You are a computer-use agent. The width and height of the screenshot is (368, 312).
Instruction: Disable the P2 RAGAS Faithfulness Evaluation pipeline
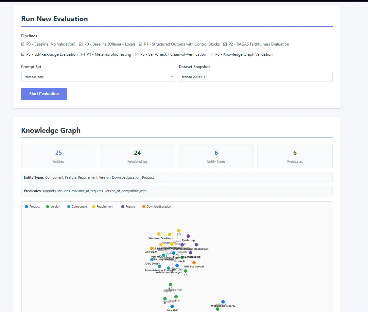pyautogui.click(x=225, y=44)
